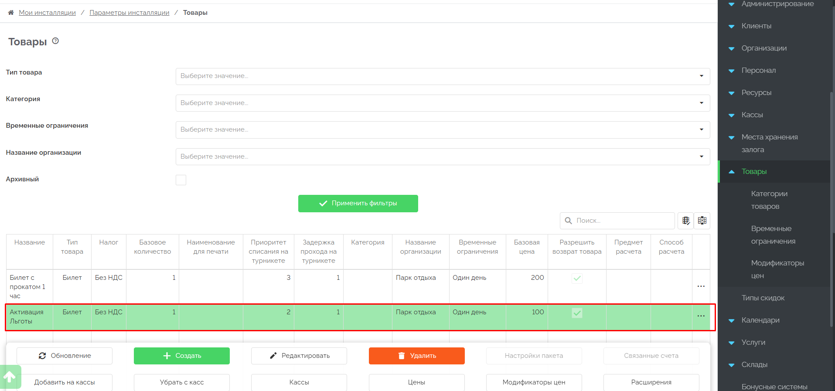Click the search magnifier icon
The height and width of the screenshot is (391, 835).
coord(569,221)
